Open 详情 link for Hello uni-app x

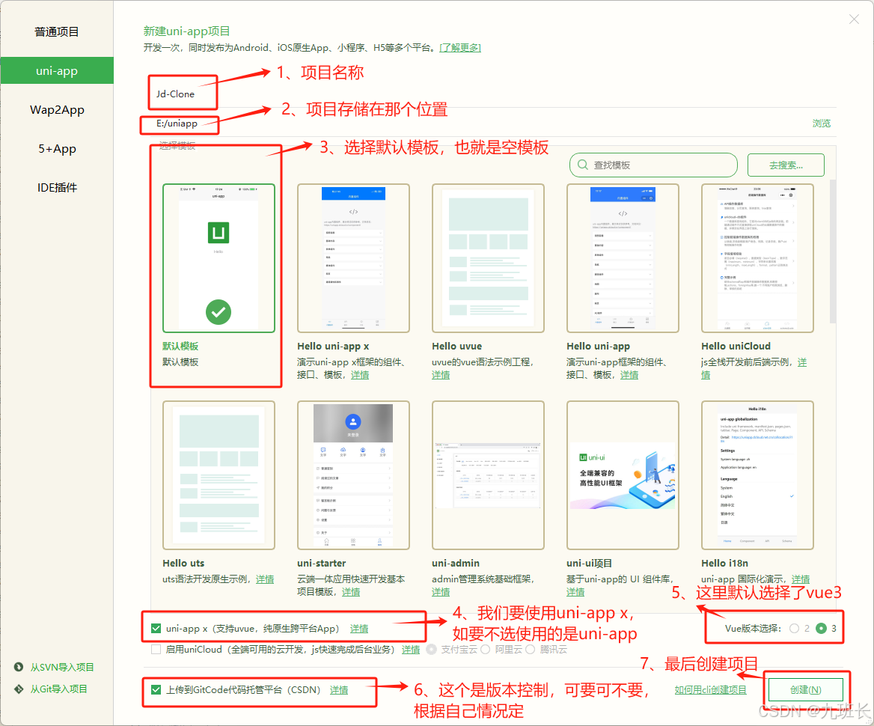(x=359, y=375)
